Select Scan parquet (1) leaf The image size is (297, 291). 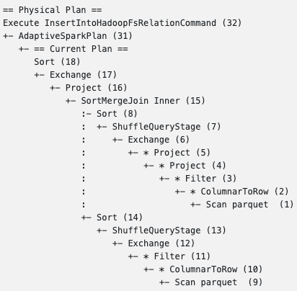(x=249, y=205)
